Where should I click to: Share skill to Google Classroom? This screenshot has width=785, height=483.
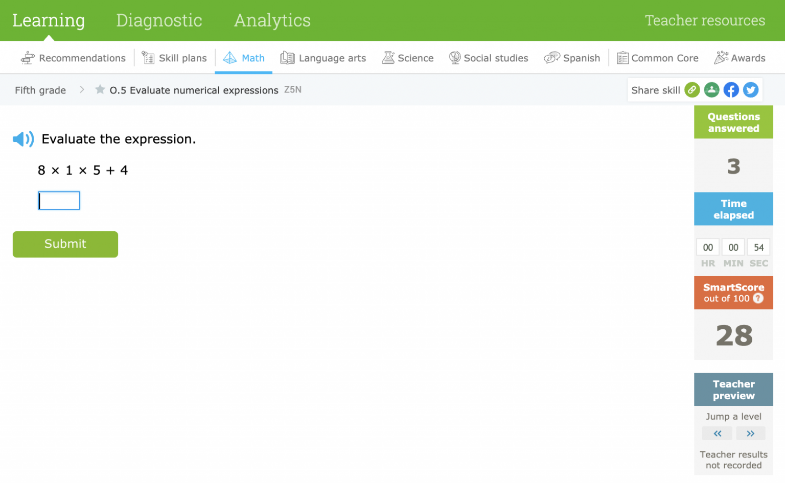(x=711, y=89)
